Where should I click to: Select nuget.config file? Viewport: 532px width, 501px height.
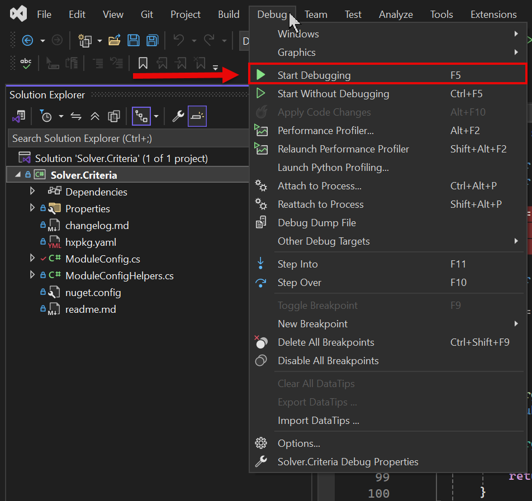coord(93,293)
